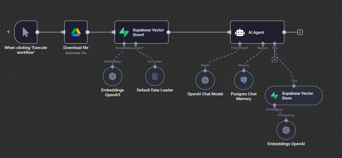Screen dimensions: 342x158
Task: Click the Supabase Vector Store1 Document connector
Action: 136,44
